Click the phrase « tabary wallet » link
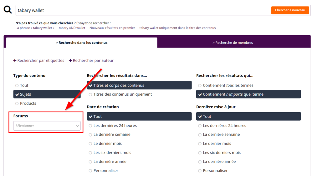 coord(35,28)
